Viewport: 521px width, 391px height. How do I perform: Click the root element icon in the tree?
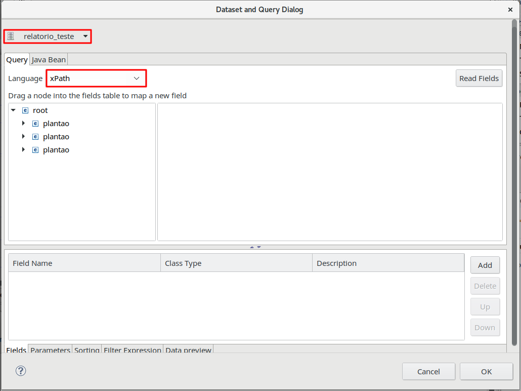click(25, 110)
